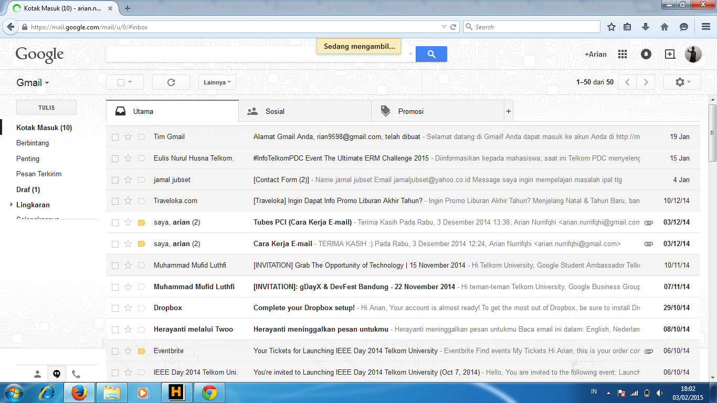The width and height of the screenshot is (717, 403).
Task: Expand the Lingkaran label
Action: 12,205
